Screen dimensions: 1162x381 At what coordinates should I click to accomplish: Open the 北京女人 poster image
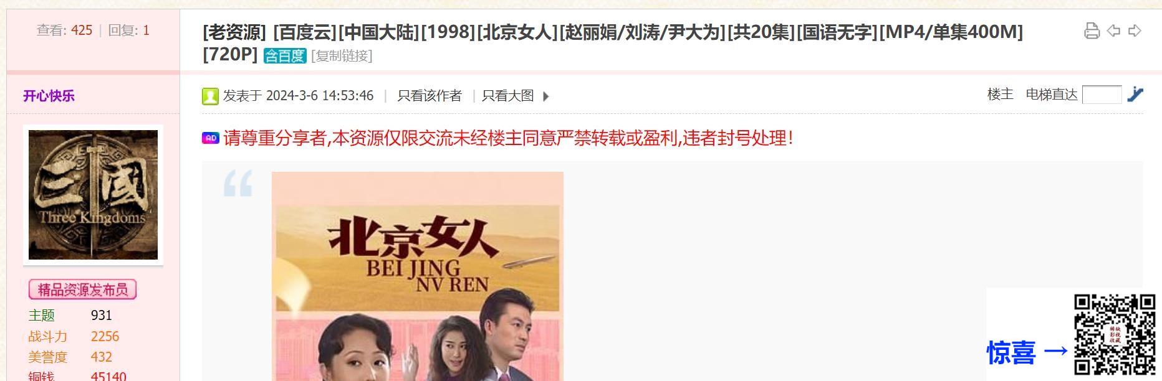(418, 276)
